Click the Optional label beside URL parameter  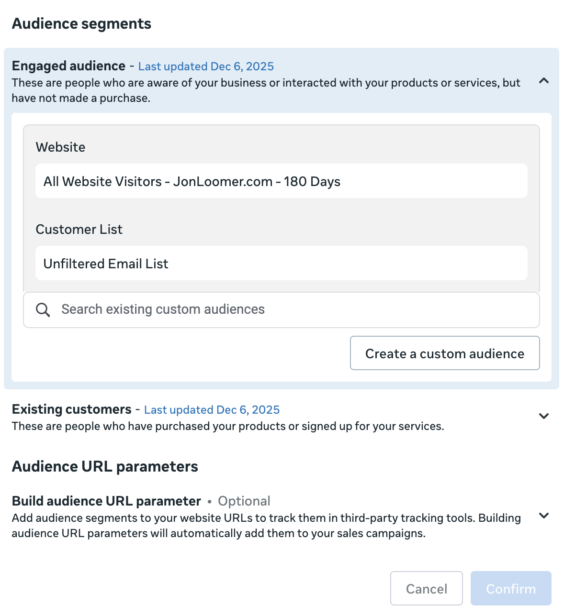tap(244, 501)
